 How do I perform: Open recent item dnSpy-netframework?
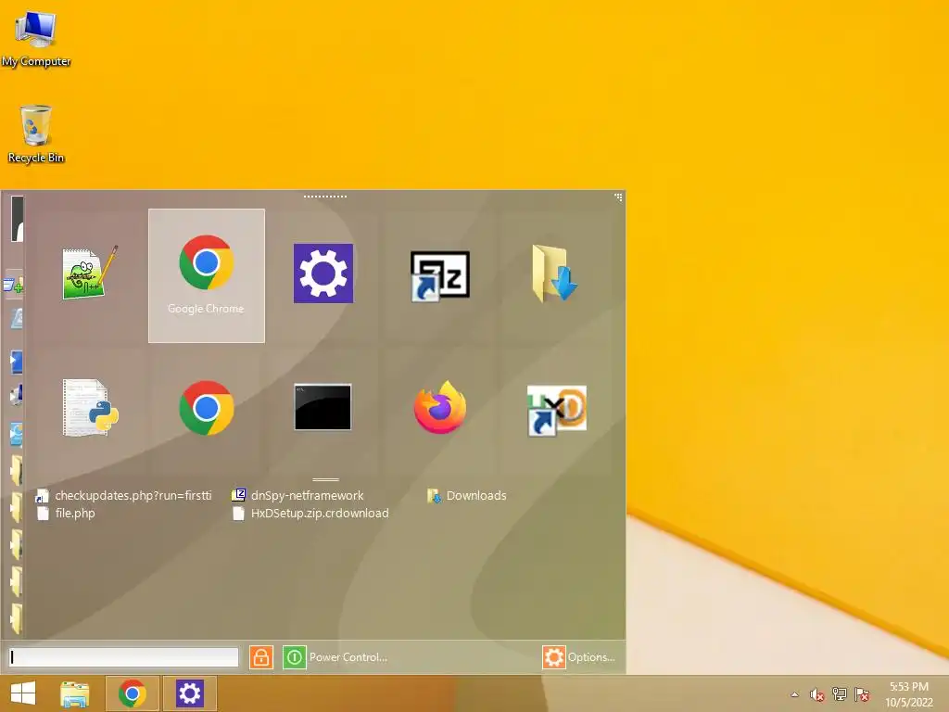298,496
